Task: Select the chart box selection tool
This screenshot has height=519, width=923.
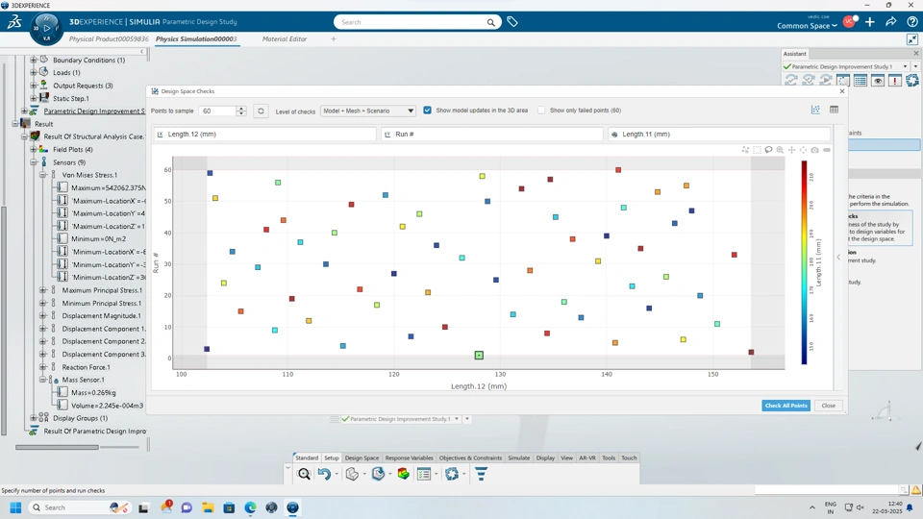Action: coord(757,150)
